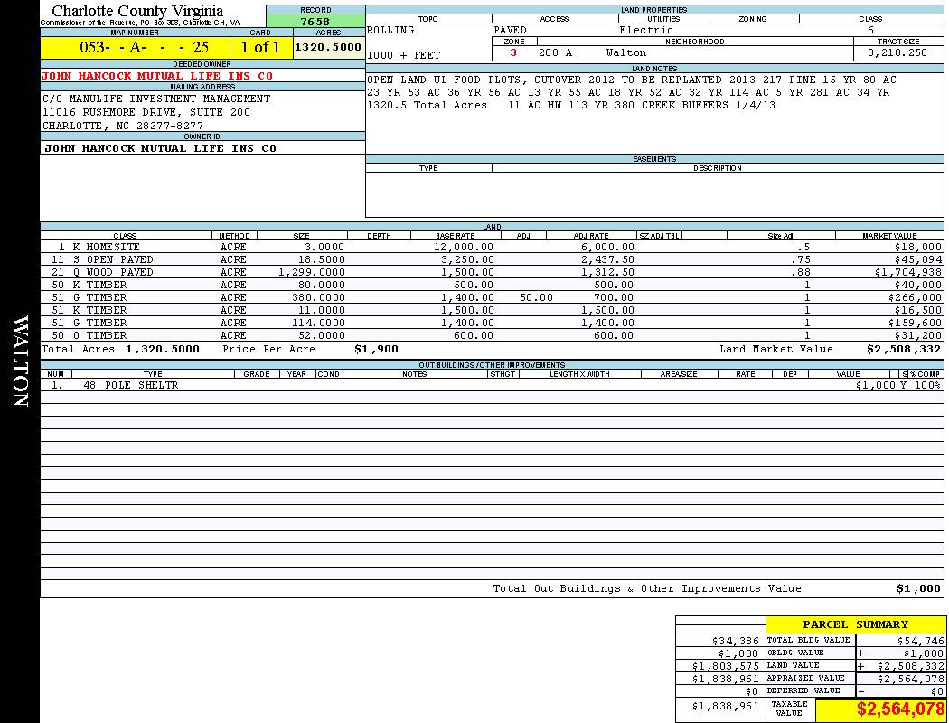This screenshot has width=949, height=723.
Task: Select the Rushmore Drive mailing address line
Action: click(x=146, y=112)
